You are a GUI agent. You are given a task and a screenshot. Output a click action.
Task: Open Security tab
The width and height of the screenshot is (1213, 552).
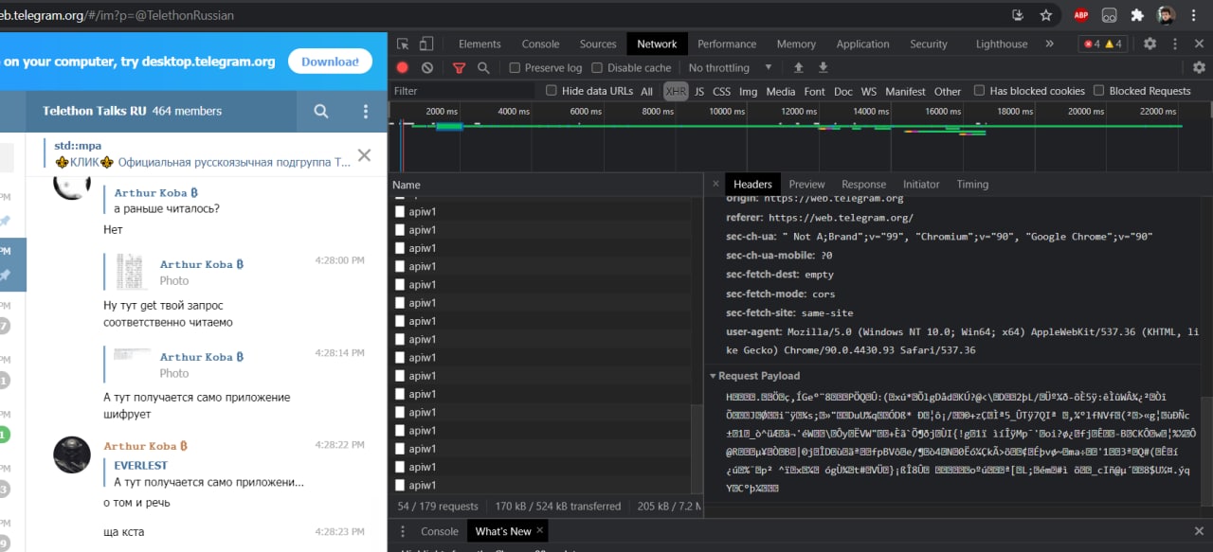pyautogui.click(x=929, y=44)
